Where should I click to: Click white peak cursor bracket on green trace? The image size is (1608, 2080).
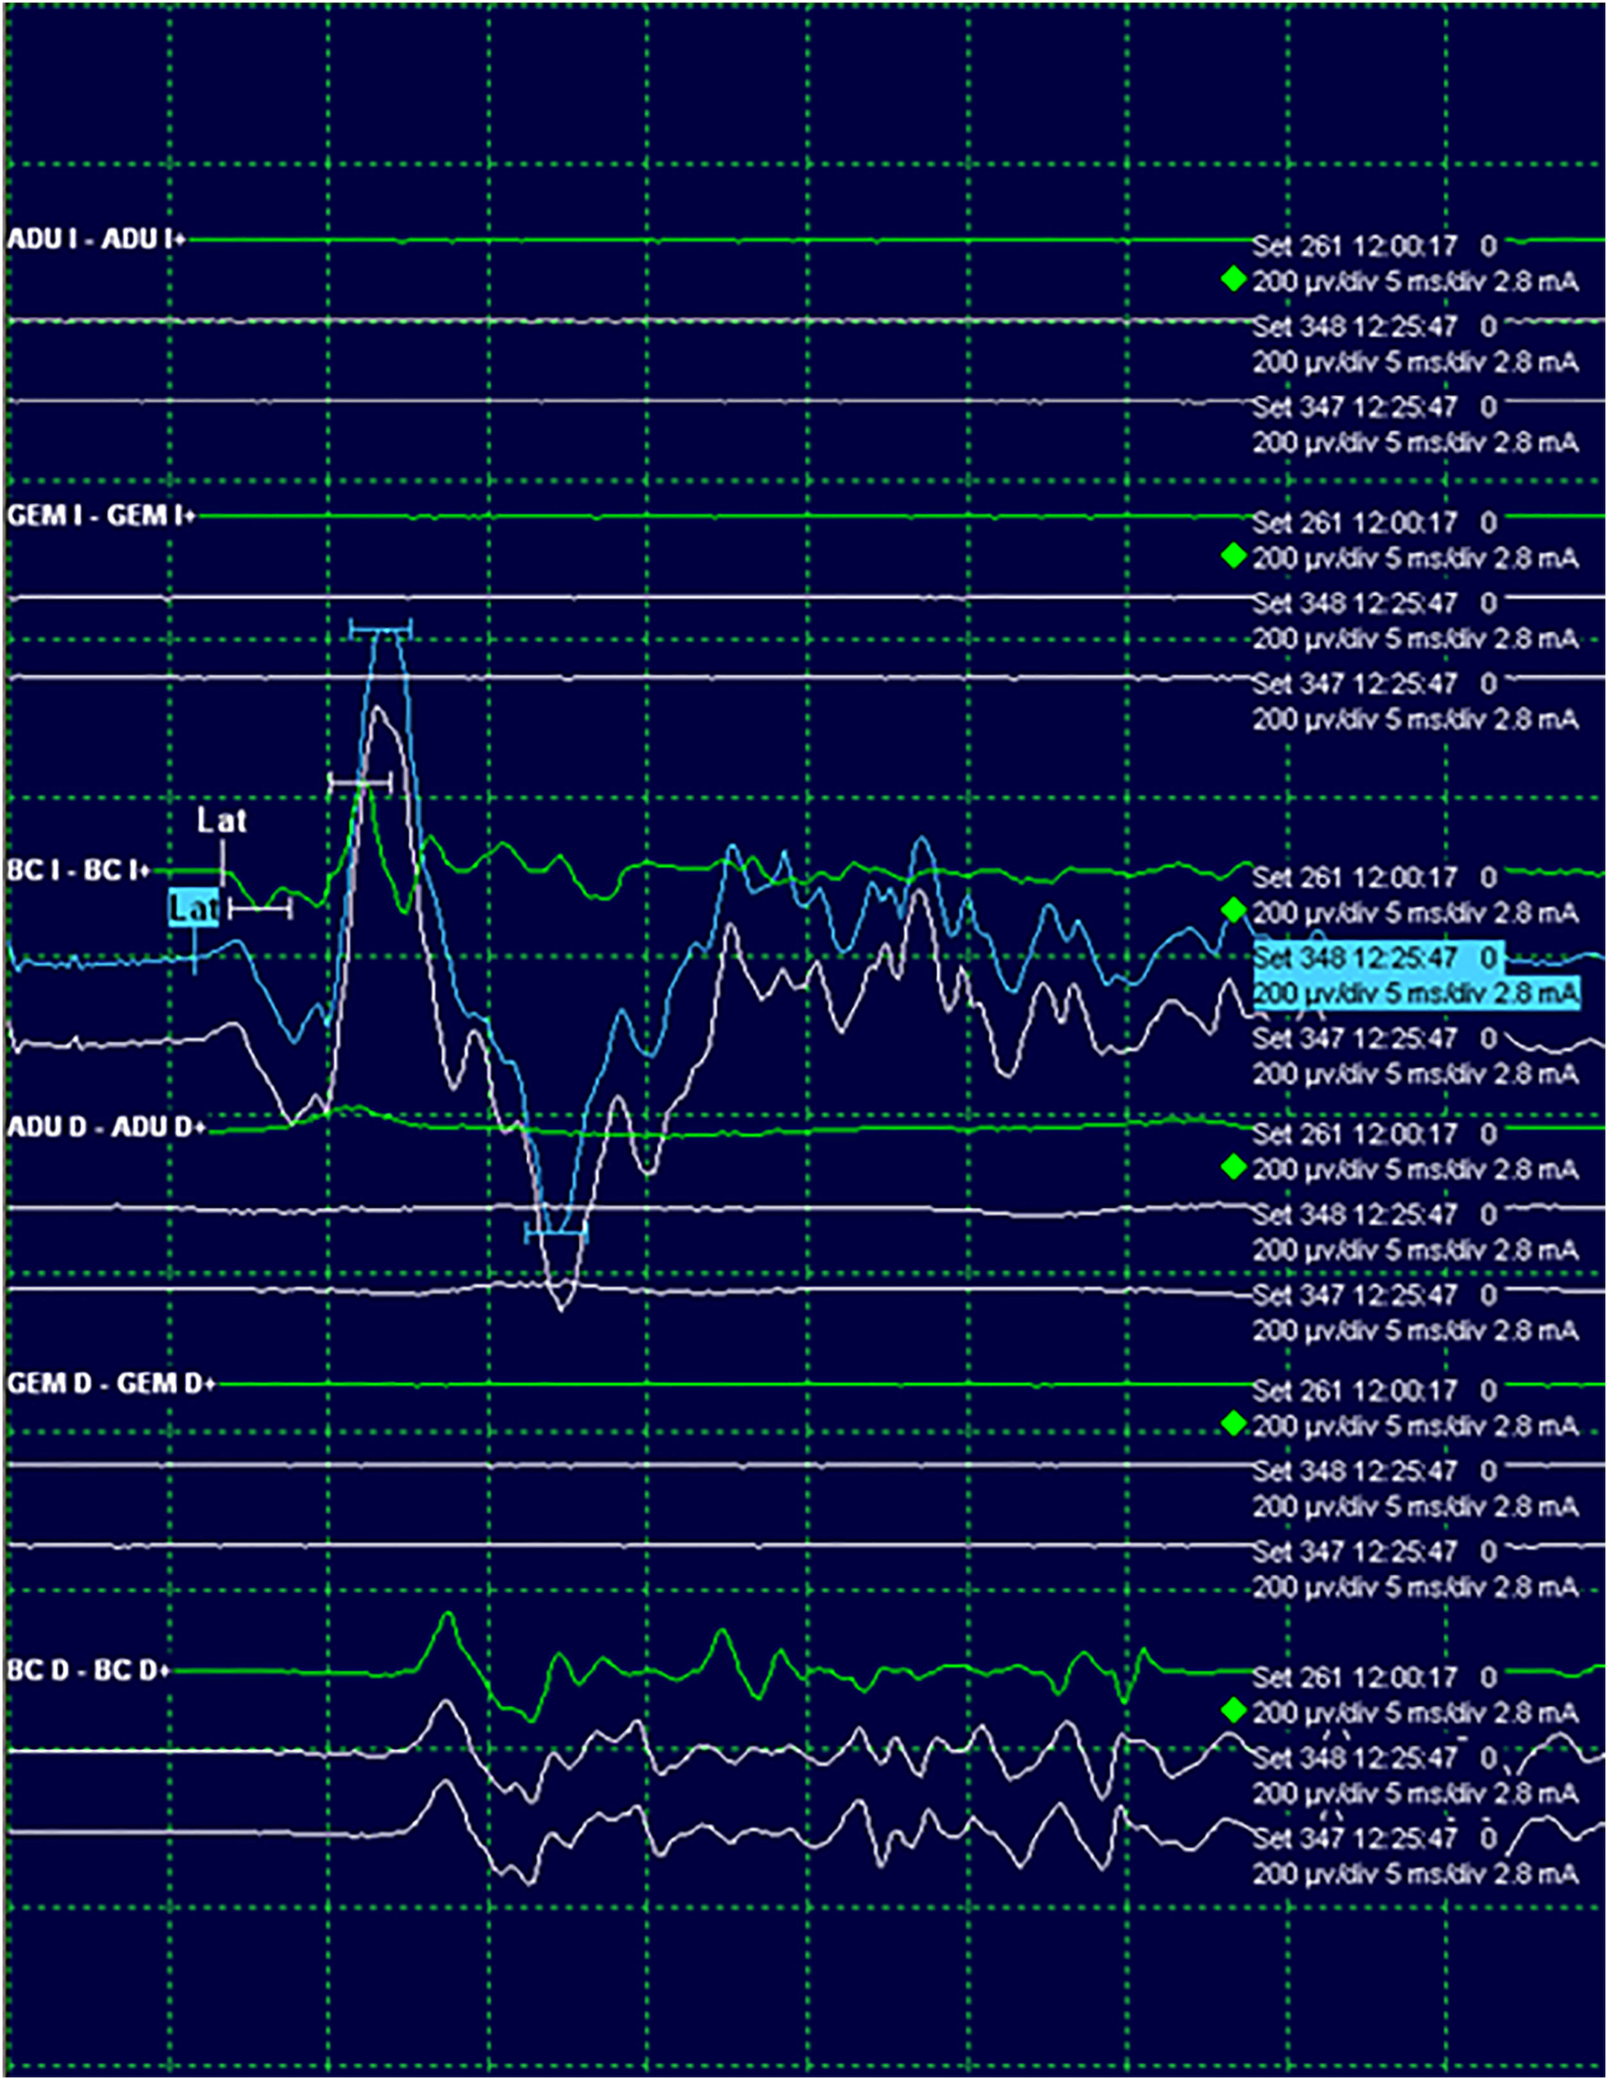[x=359, y=783]
